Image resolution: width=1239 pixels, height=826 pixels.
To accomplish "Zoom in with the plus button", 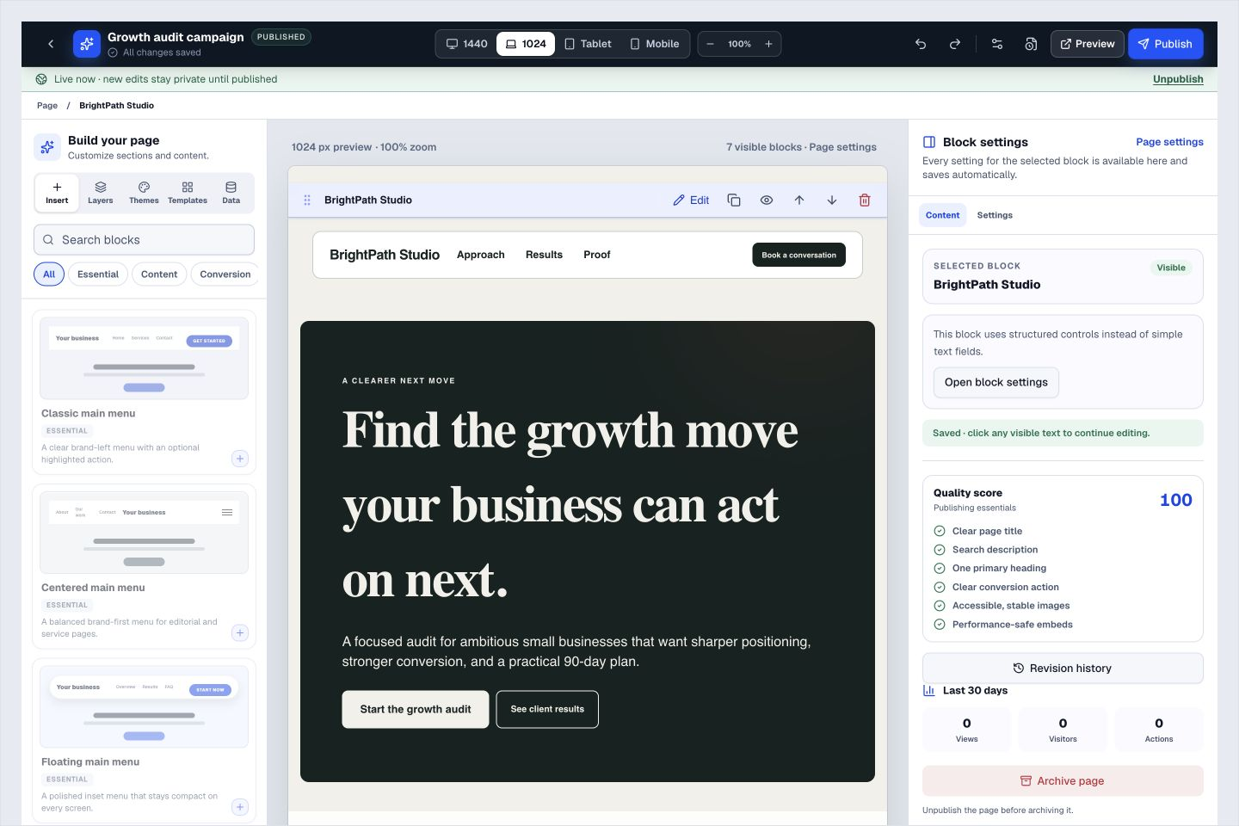I will (768, 44).
